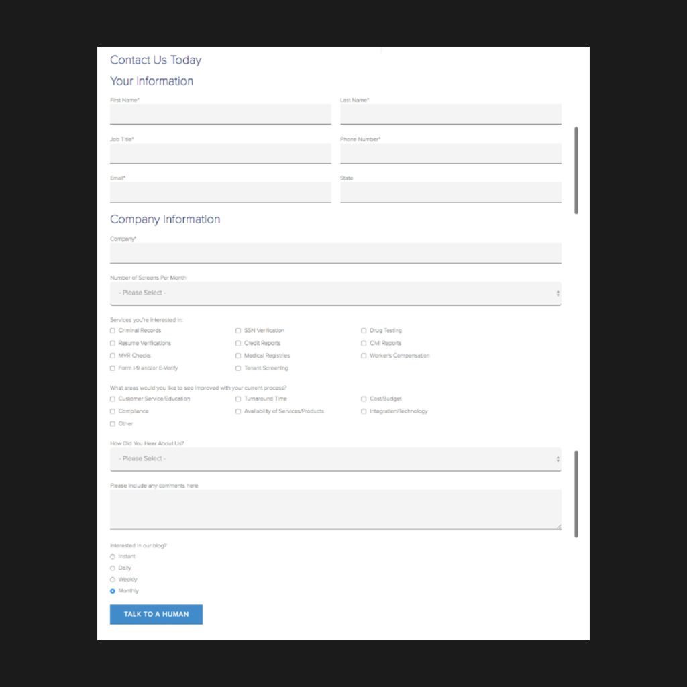687x687 pixels.
Task: Check Customer Service/Education checkbox
Action: [x=113, y=399]
